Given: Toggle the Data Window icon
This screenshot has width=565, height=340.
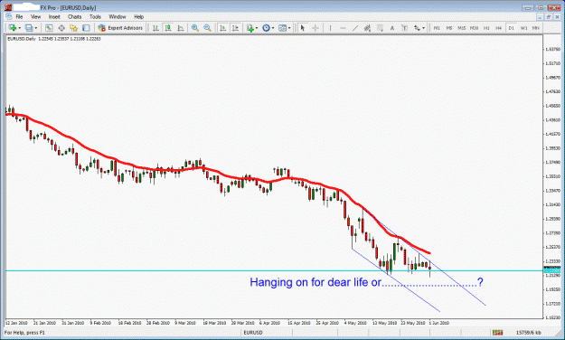Looking at the screenshot, I should click(x=61, y=28).
